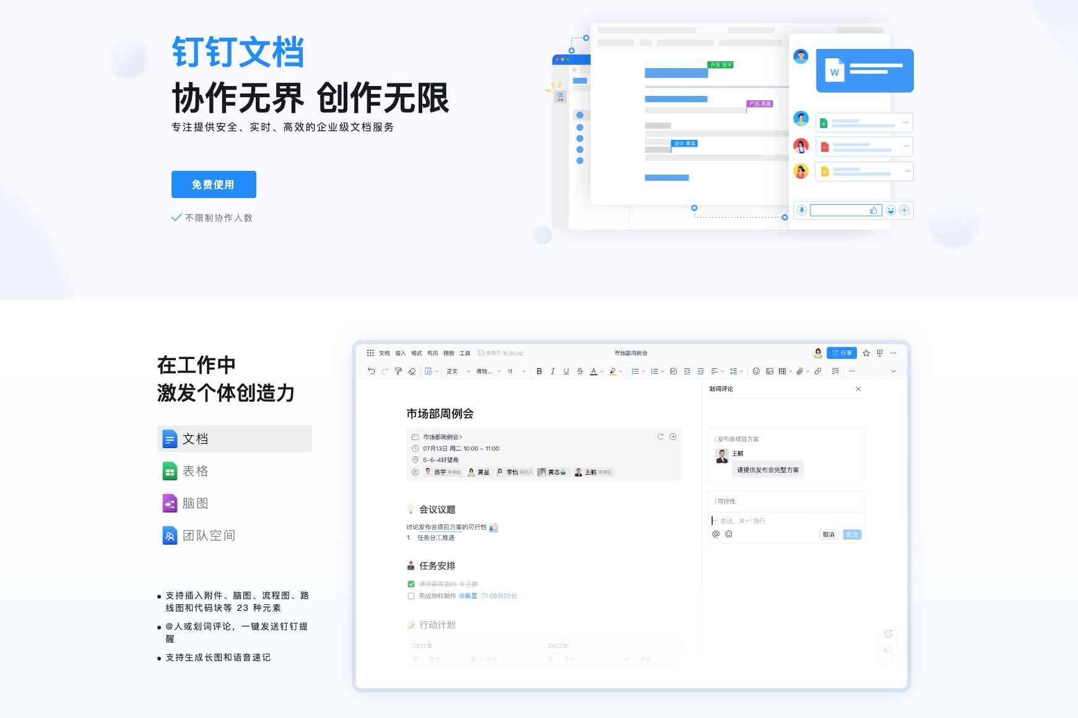Click the @ mention icon in comment box
The height and width of the screenshot is (718, 1078).
[x=716, y=534]
